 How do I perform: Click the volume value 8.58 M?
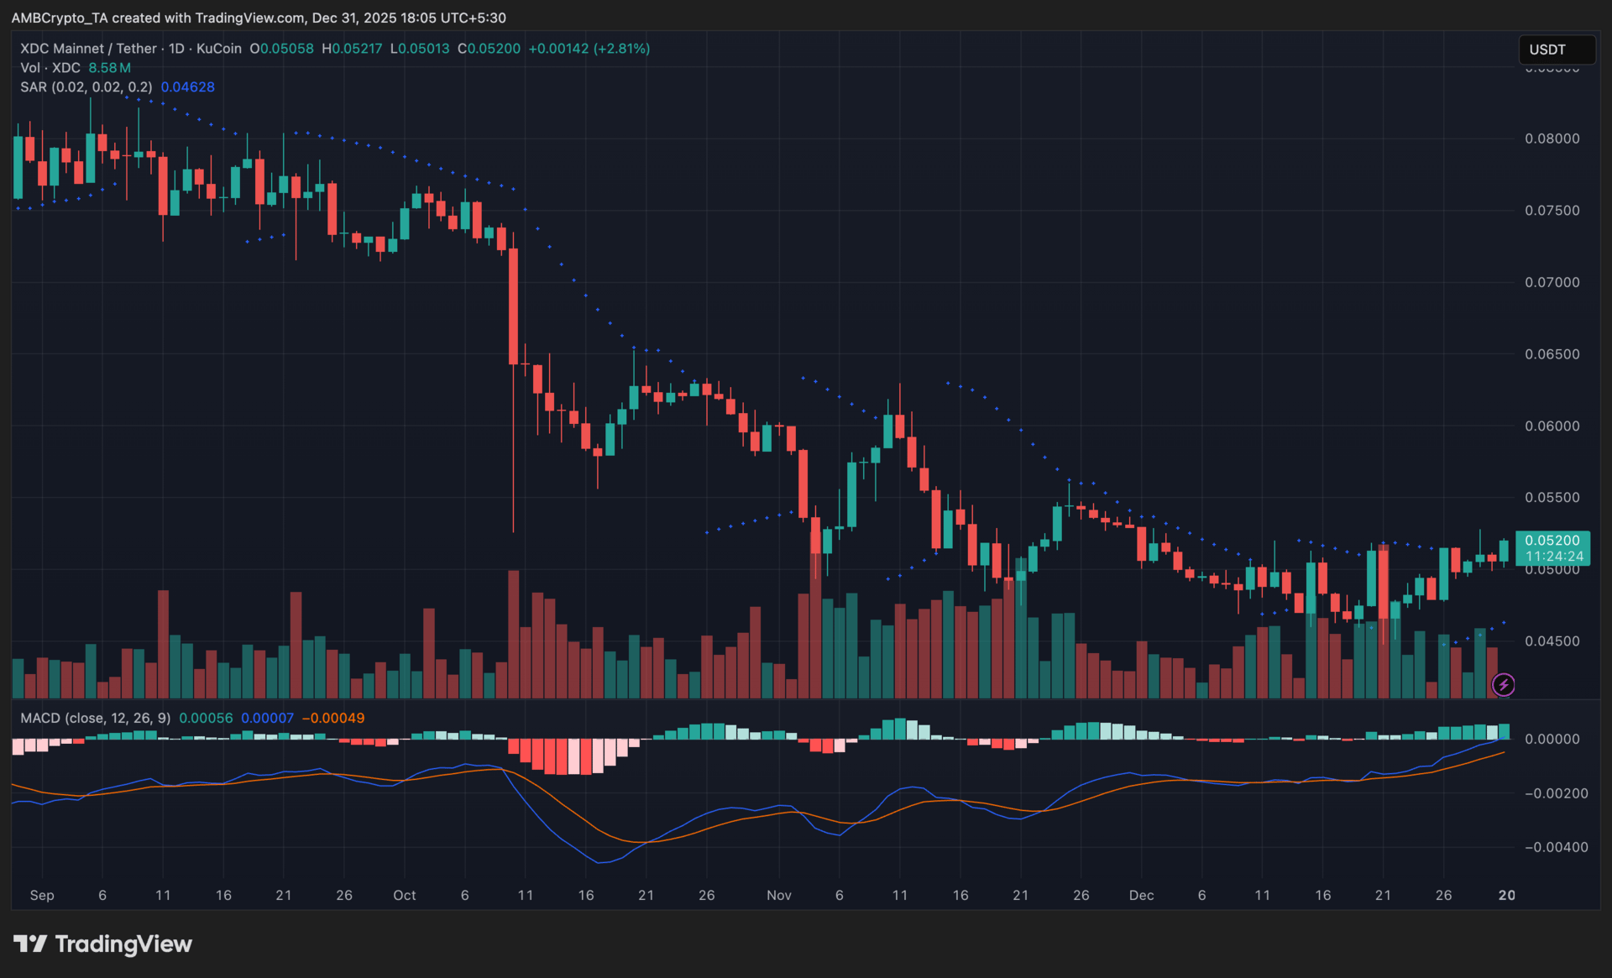(109, 68)
